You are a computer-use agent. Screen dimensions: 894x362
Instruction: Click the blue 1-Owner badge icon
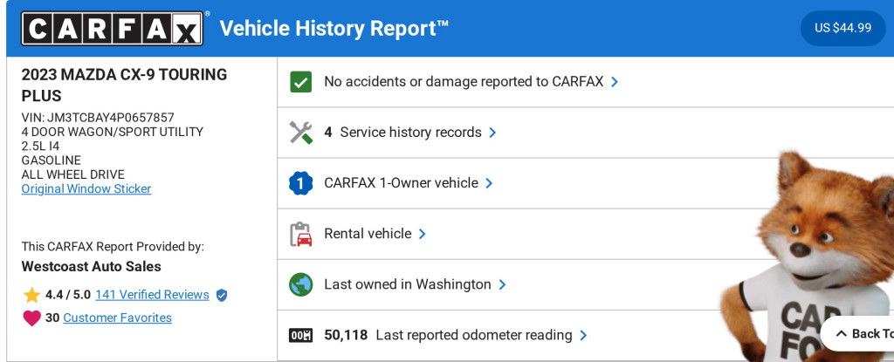point(300,183)
